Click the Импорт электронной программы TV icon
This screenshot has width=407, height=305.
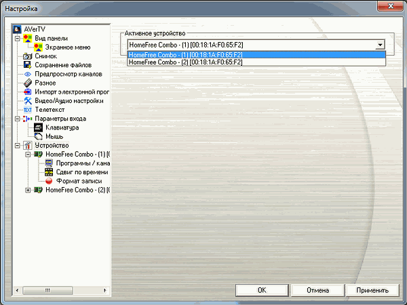[x=28, y=91]
